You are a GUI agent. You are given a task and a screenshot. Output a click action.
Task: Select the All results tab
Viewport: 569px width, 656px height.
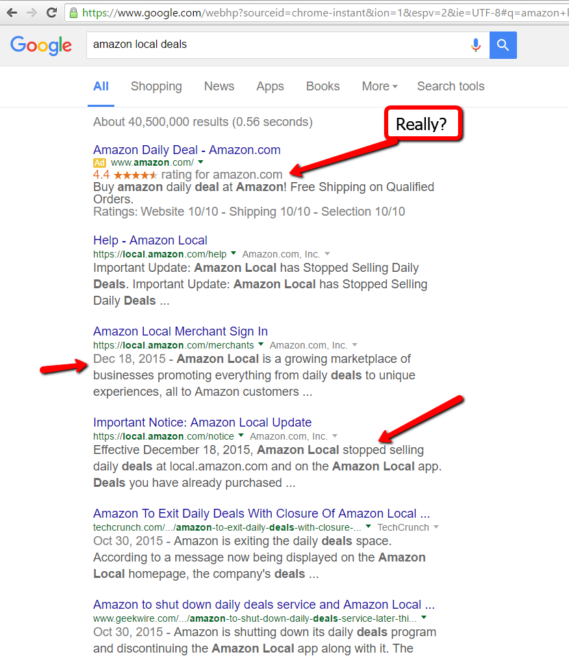coord(101,86)
